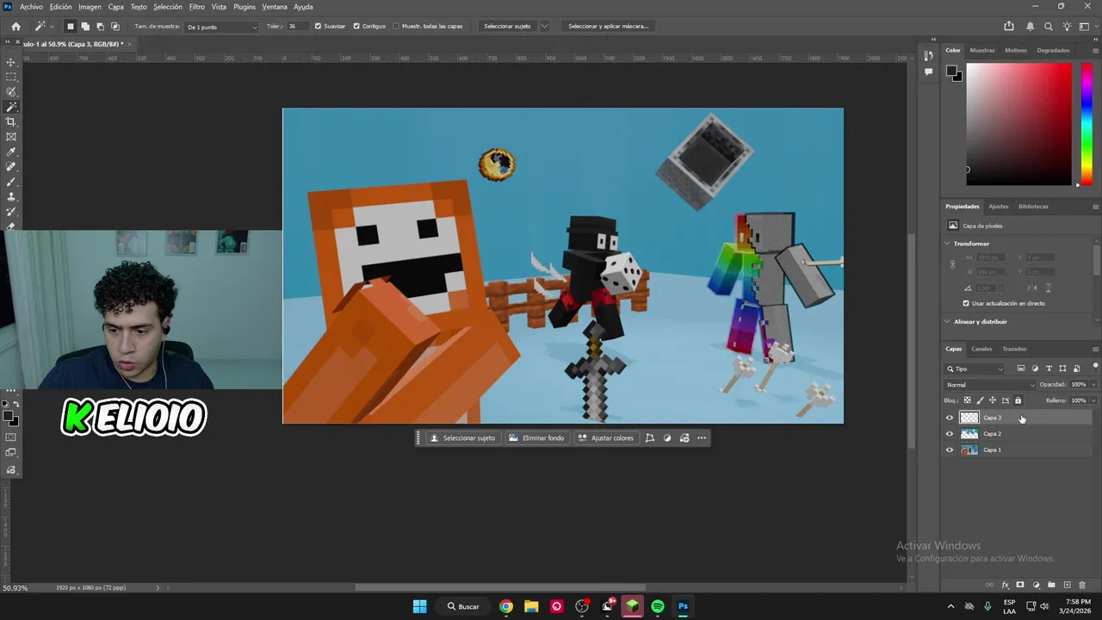Hide Capa 2 layer visibility
Viewport: 1102px width, 620px height.
(950, 434)
